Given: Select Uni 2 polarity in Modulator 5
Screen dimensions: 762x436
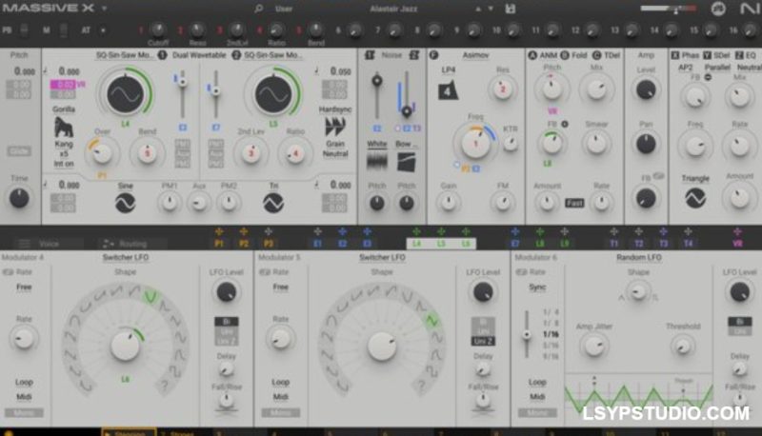Looking at the screenshot, I should [483, 342].
